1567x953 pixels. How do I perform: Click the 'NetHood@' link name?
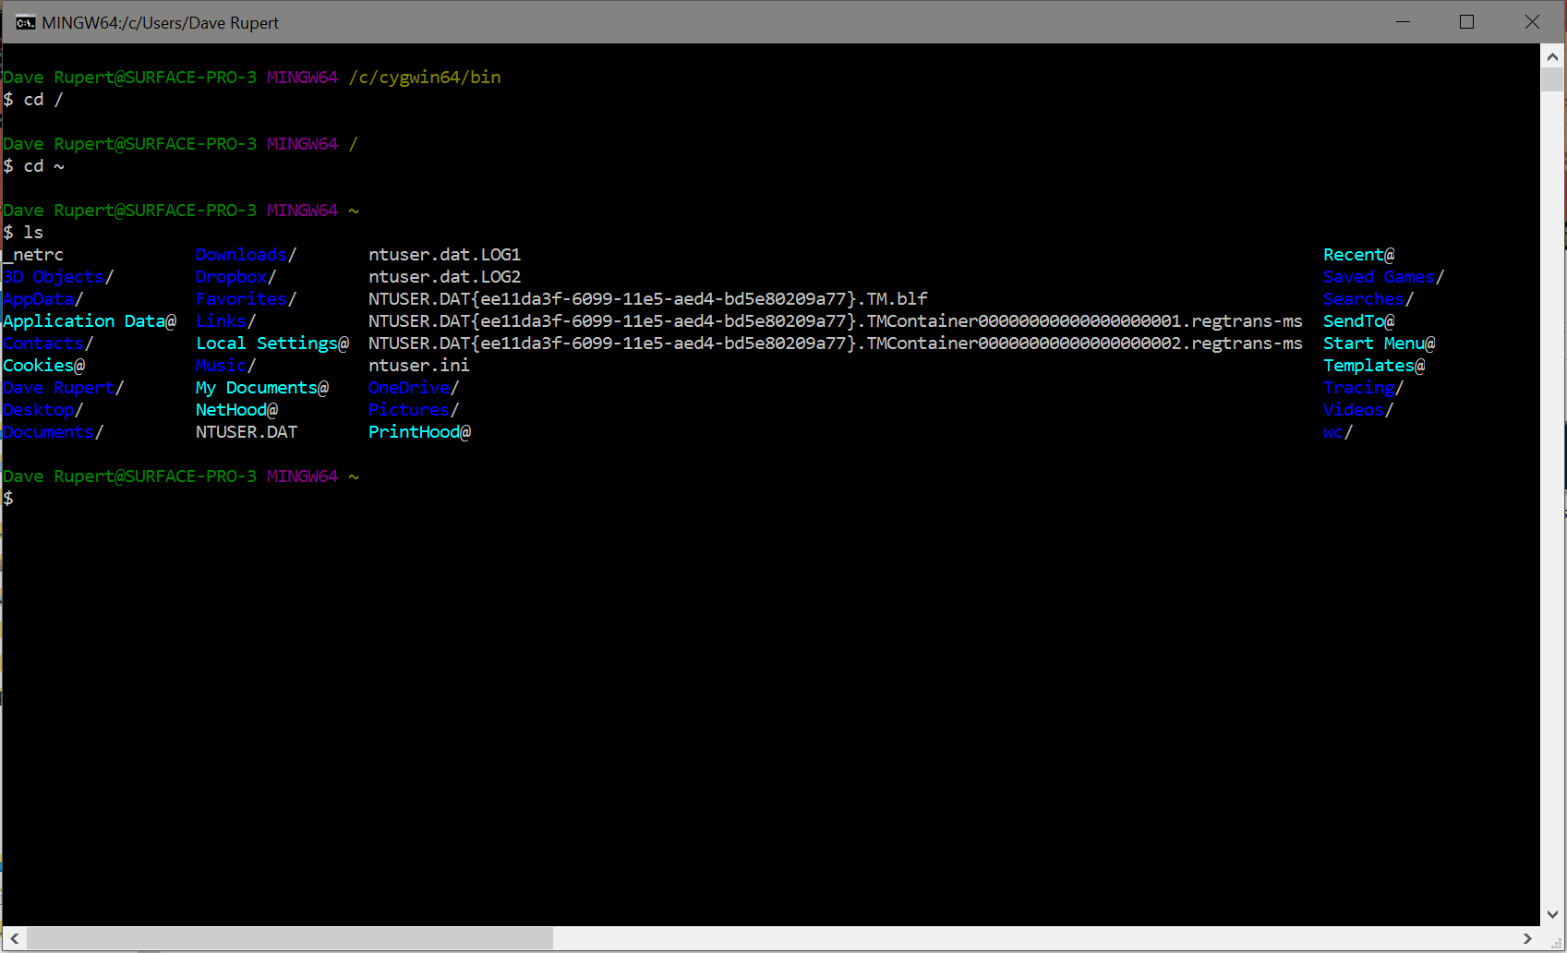click(x=236, y=410)
